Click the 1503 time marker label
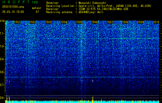The height and width of the screenshot is (103, 162). [48, 22]
